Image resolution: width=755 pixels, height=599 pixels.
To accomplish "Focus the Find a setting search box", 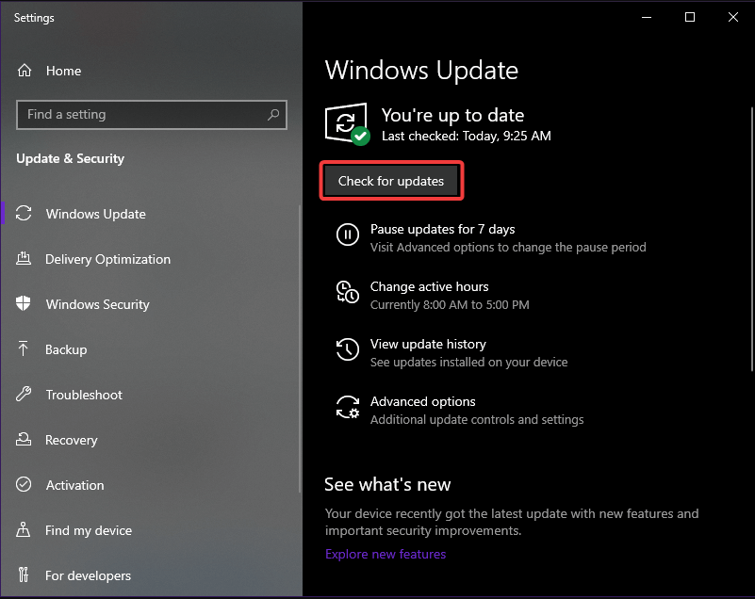I will coord(152,115).
